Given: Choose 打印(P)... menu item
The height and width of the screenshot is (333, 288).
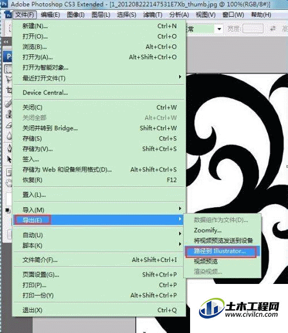Looking at the screenshot, I should pos(99,285).
